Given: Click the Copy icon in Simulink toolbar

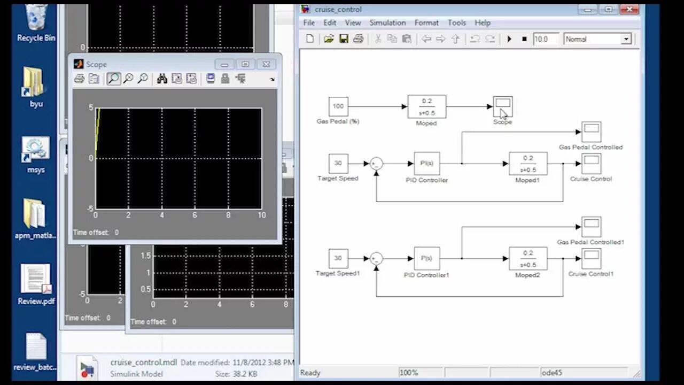Looking at the screenshot, I should [x=392, y=39].
